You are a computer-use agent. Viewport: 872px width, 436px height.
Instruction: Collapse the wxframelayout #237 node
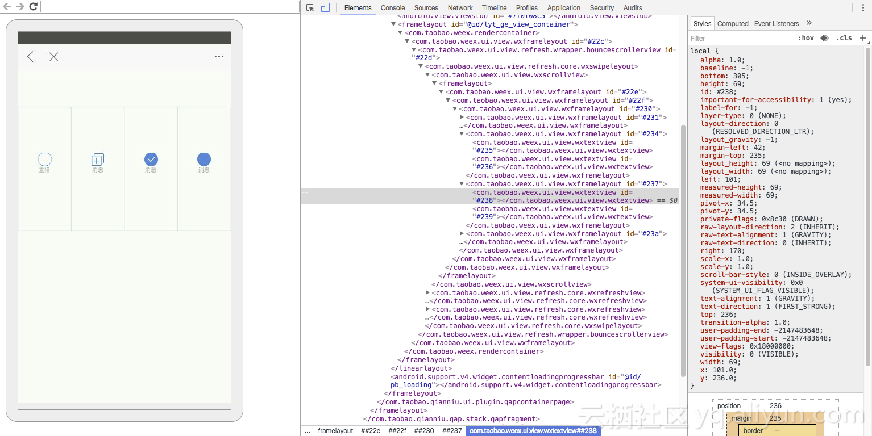point(462,184)
